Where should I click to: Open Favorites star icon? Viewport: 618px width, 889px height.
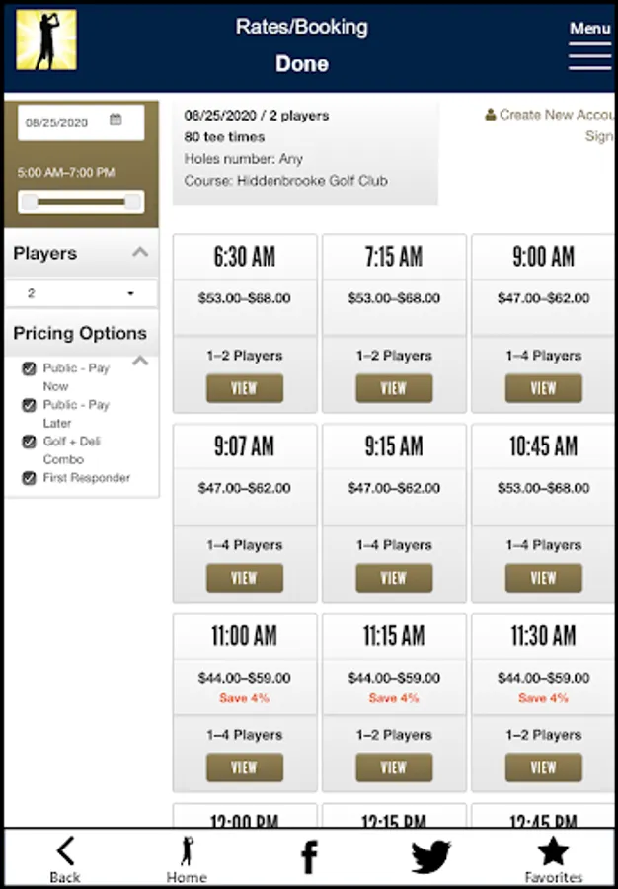tap(553, 857)
